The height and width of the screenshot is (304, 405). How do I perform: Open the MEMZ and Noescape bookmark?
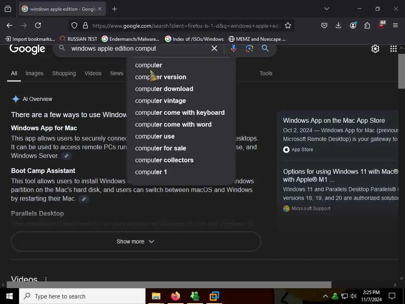point(257,39)
